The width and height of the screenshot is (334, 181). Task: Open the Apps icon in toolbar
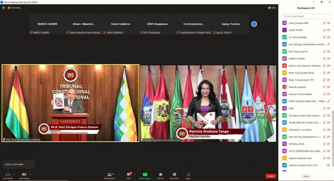tap(188, 175)
